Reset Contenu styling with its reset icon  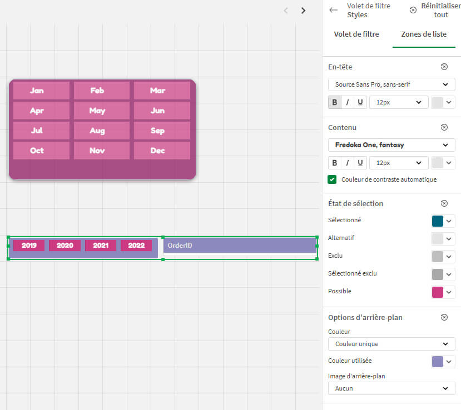tap(444, 127)
